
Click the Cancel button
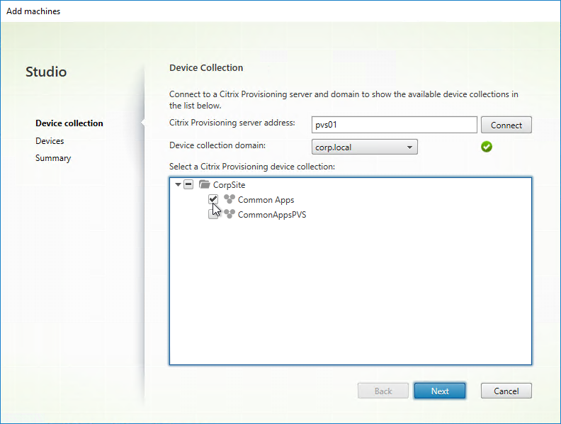click(506, 391)
